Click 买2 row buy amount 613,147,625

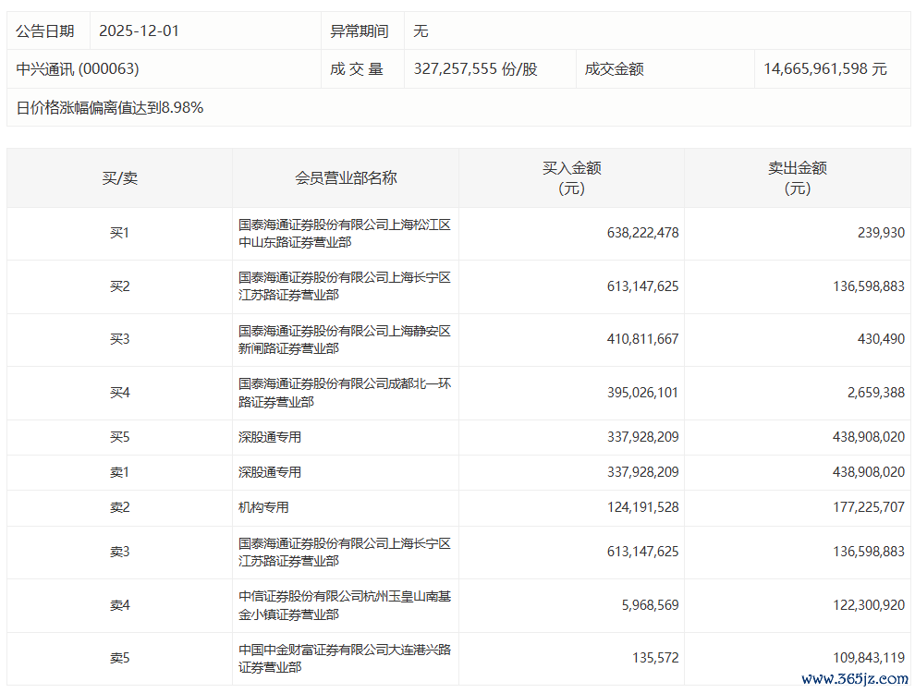pos(642,286)
